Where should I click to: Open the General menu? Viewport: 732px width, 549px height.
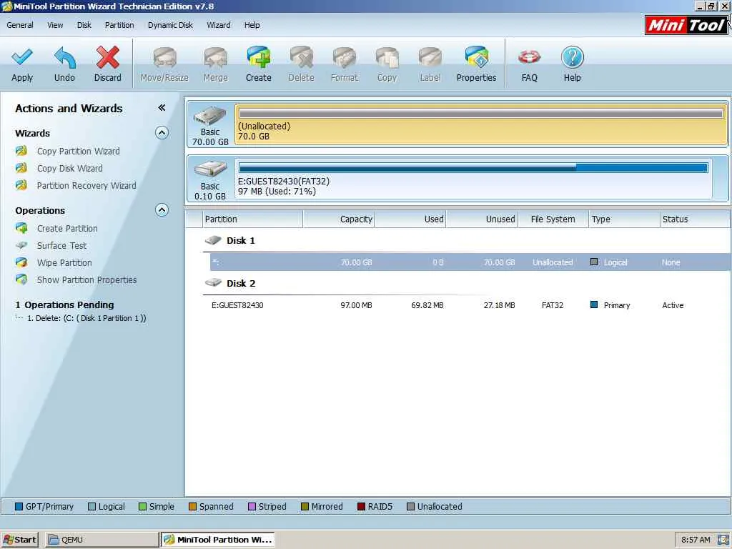pos(19,25)
